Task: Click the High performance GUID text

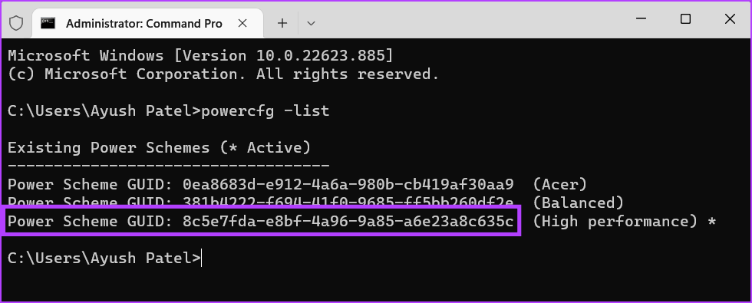Action: click(348, 222)
